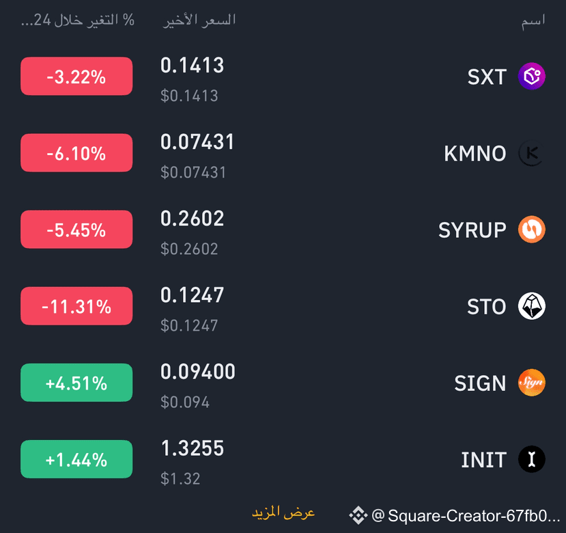Click the KMNO coin logo
The width and height of the screenshot is (566, 533).
531,153
